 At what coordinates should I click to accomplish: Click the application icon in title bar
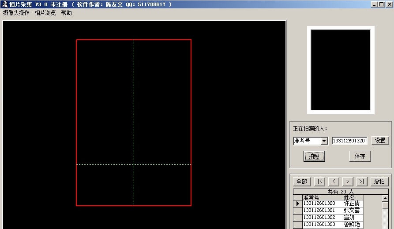coord(4,4)
